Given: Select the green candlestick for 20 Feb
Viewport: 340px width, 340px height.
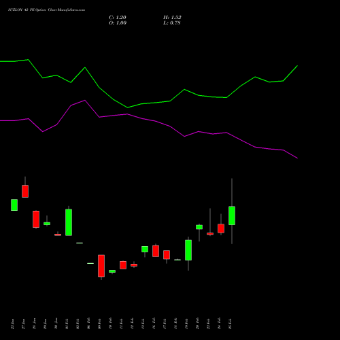Looking at the screenshot, I should [x=199, y=227].
